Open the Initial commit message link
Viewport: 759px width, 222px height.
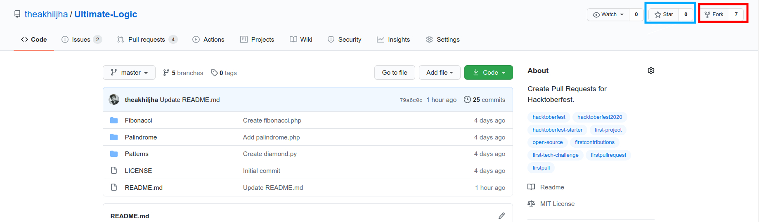tap(262, 171)
